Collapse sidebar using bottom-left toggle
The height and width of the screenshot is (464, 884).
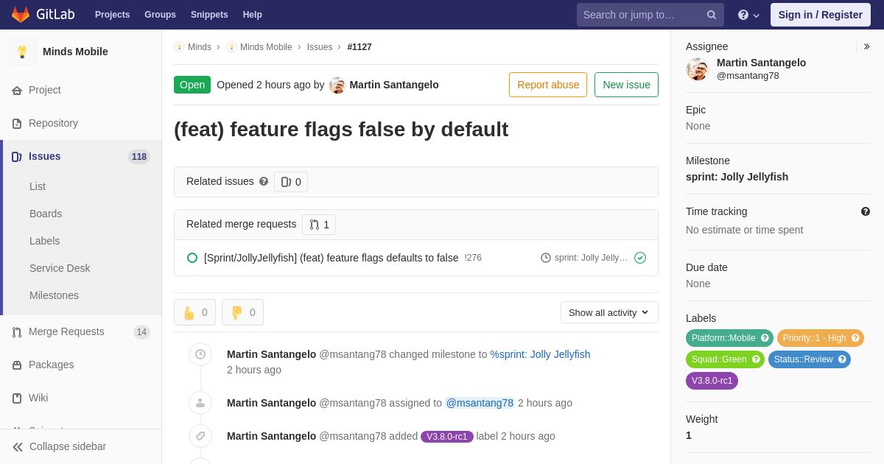pyautogui.click(x=59, y=446)
